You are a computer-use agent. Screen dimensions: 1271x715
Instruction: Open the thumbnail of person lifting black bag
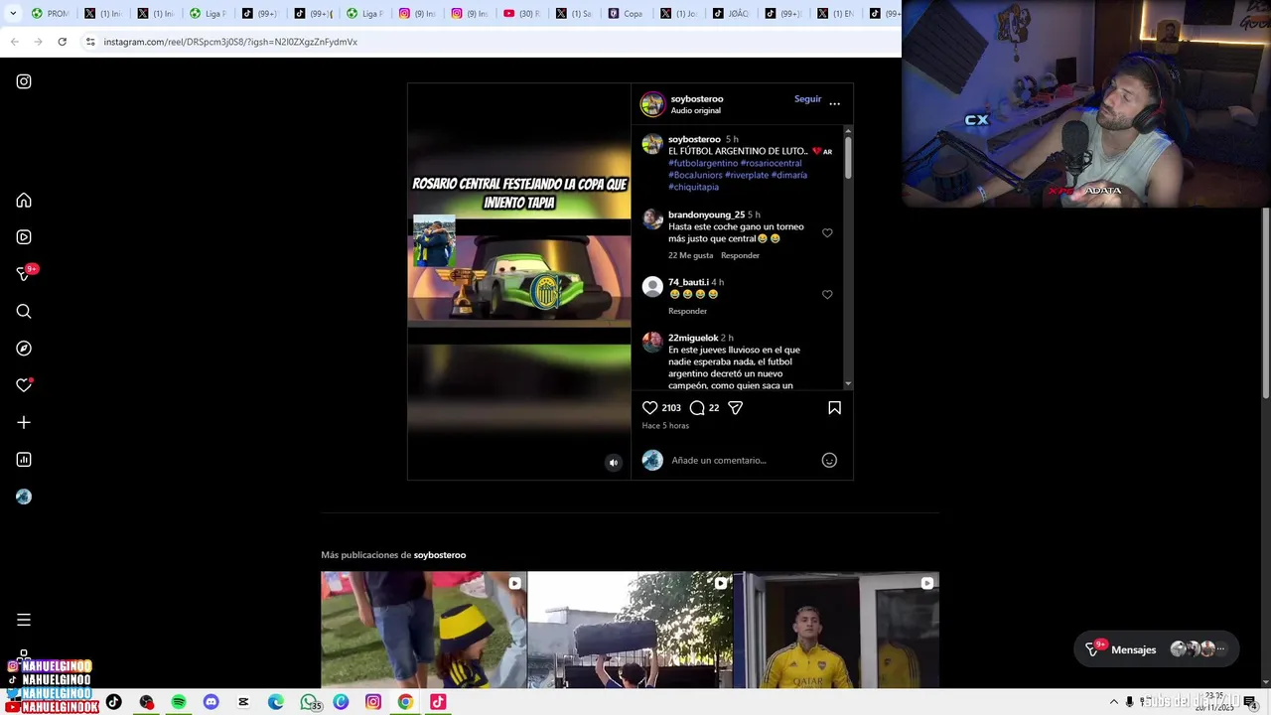coord(630,630)
